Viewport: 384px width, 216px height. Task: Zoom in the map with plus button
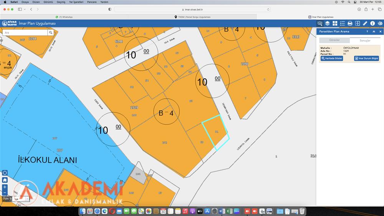(x=5, y=187)
